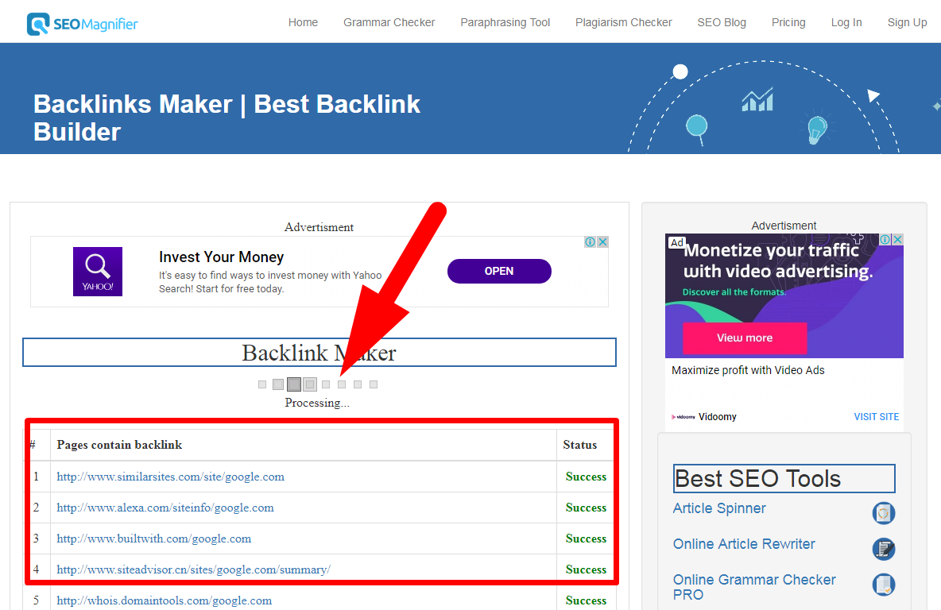Click the SEO Magnifier logo
941x610 pixels.
pyautogui.click(x=82, y=24)
